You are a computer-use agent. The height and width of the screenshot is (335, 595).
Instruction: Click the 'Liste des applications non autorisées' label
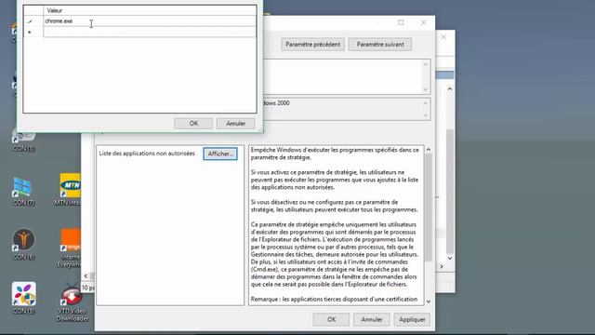[x=147, y=154]
